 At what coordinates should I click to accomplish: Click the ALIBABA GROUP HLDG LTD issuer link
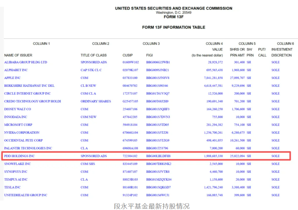(26, 62)
